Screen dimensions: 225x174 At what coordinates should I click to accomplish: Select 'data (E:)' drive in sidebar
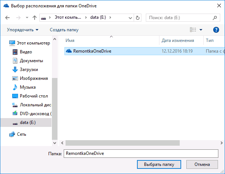26,122
